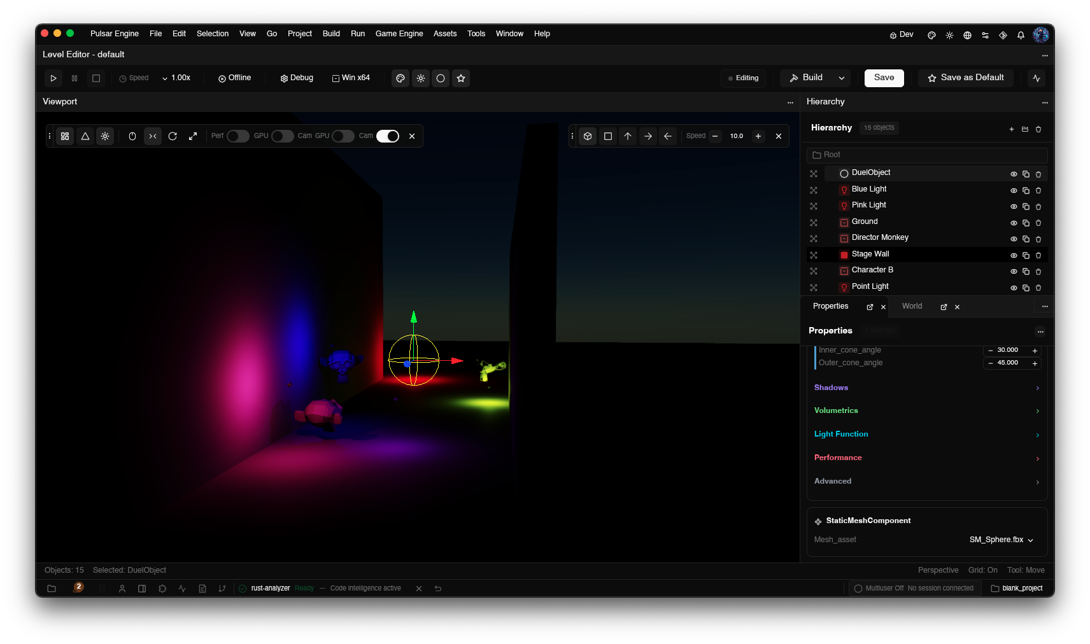Toggle Pink Light visibility eye

pos(1014,207)
